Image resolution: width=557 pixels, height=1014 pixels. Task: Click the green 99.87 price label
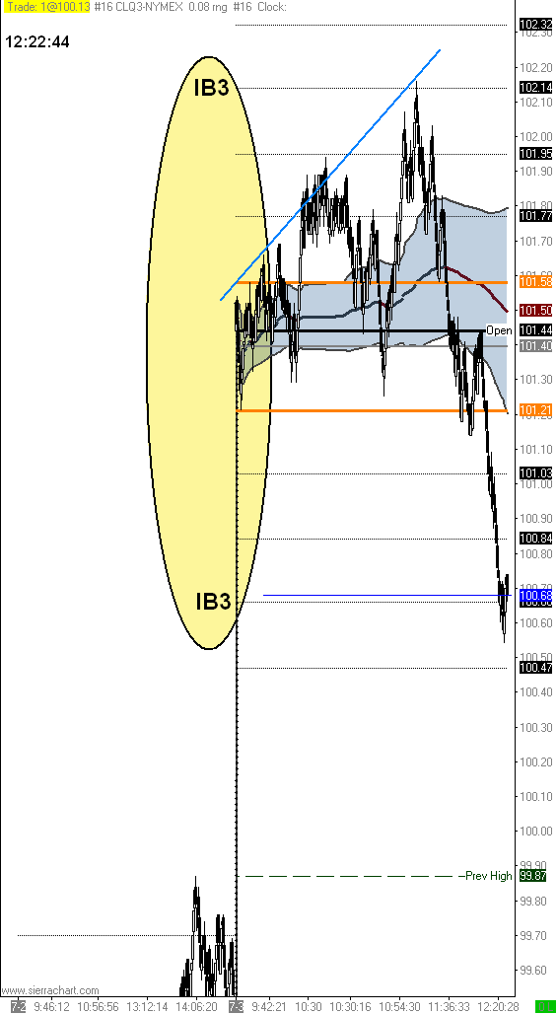[535, 876]
